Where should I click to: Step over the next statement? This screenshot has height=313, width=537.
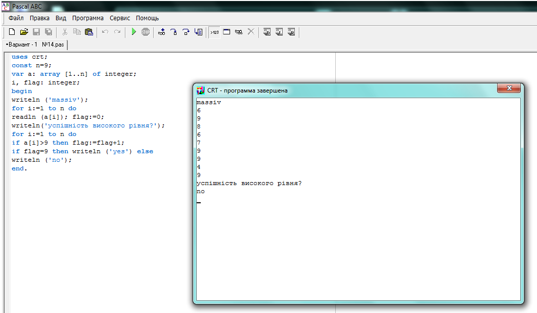[186, 32]
